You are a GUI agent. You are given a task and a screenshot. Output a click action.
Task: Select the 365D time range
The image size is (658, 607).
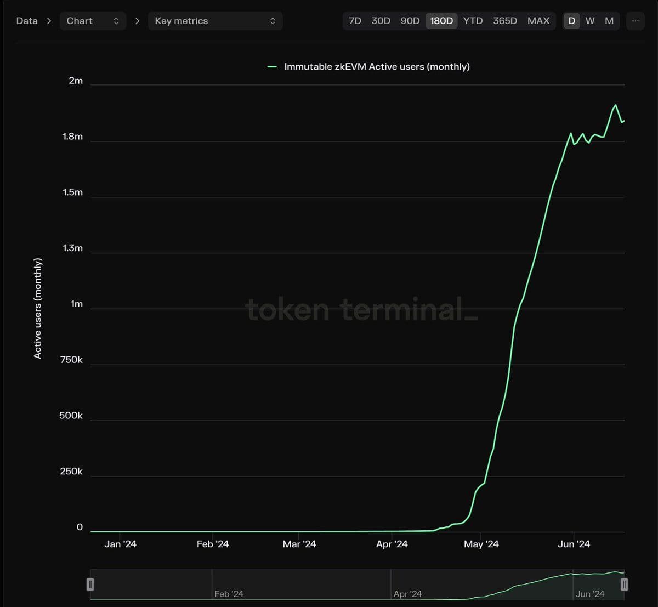504,21
